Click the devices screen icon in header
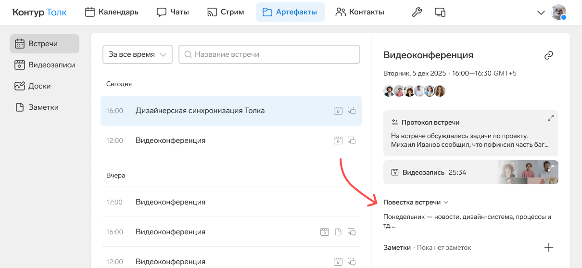The image size is (582, 268). point(440,13)
